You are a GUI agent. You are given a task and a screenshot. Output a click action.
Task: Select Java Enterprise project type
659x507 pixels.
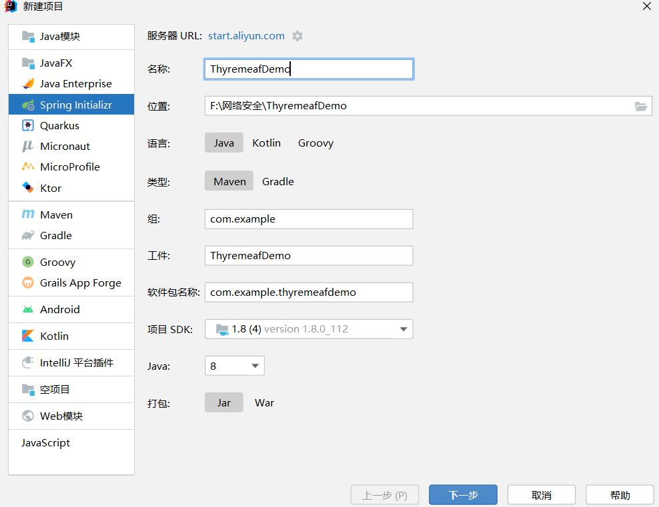tap(71, 83)
